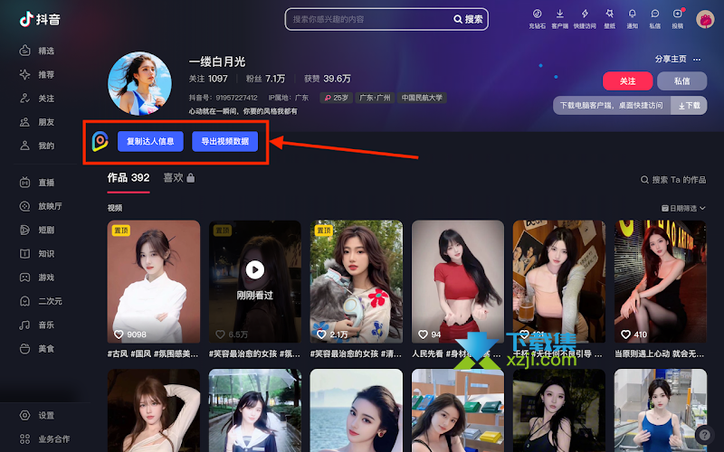Screen dimensions: 724x452
Task: Open the 通知 notifications bell icon
Action: pos(632,19)
